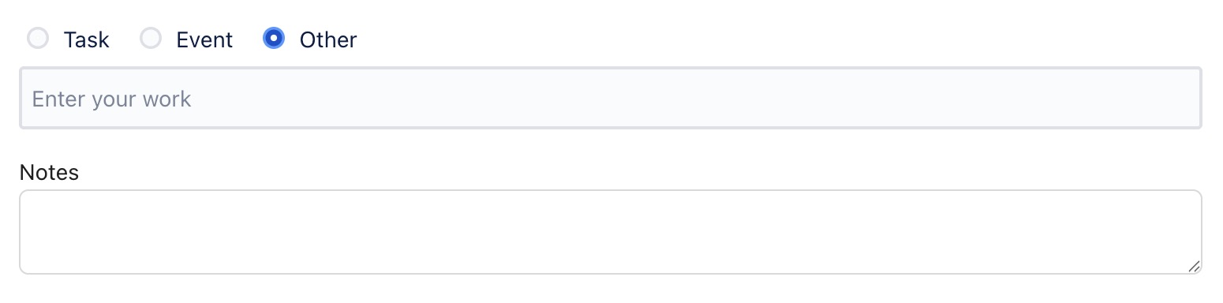The image size is (1223, 303).
Task: Click the empty circle beside Event
Action: [x=151, y=38]
